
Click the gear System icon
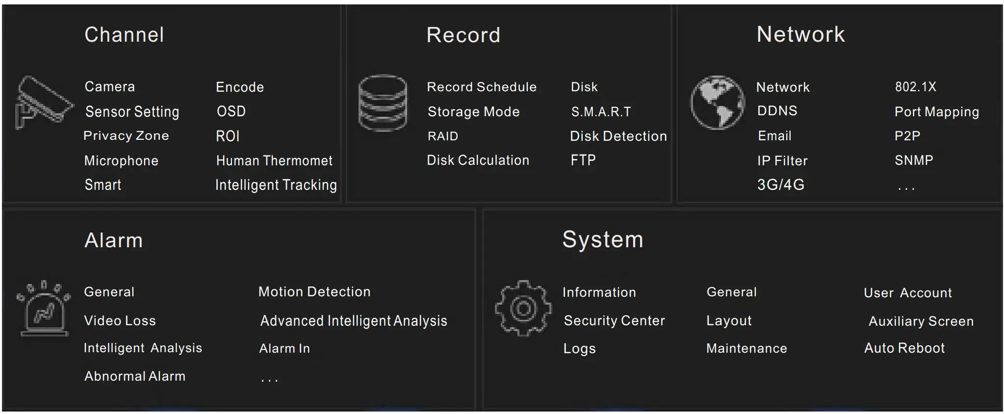[523, 309]
